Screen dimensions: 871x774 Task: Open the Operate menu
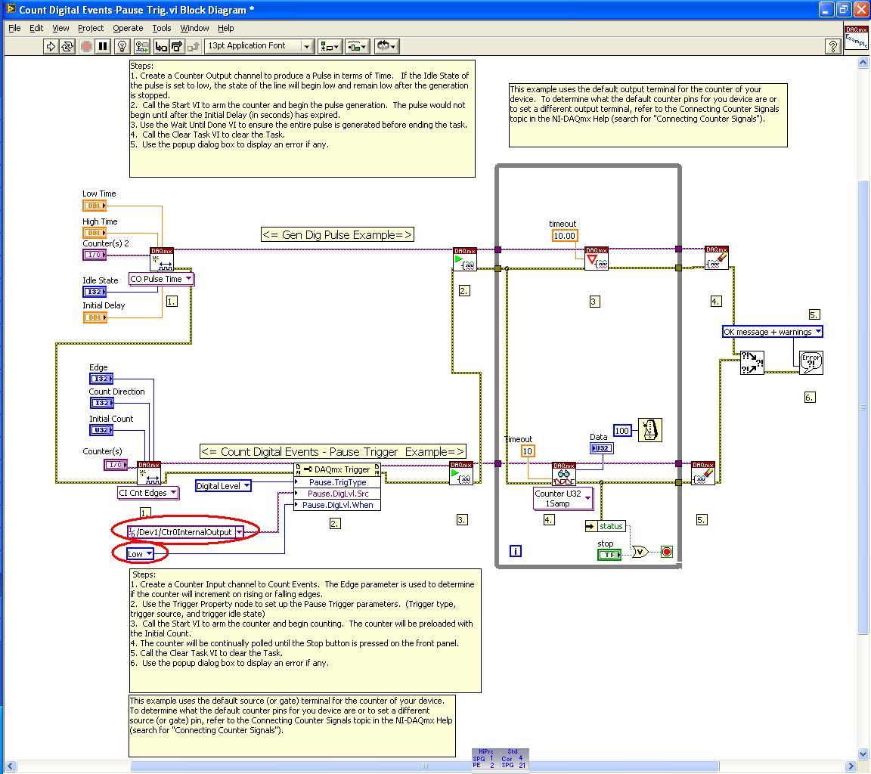tap(128, 28)
